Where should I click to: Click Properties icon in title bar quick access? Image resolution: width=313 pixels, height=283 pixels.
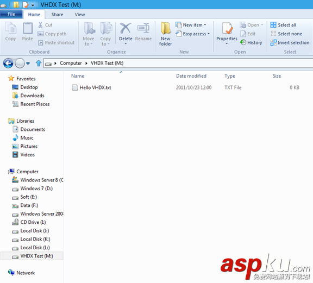coord(26,4)
